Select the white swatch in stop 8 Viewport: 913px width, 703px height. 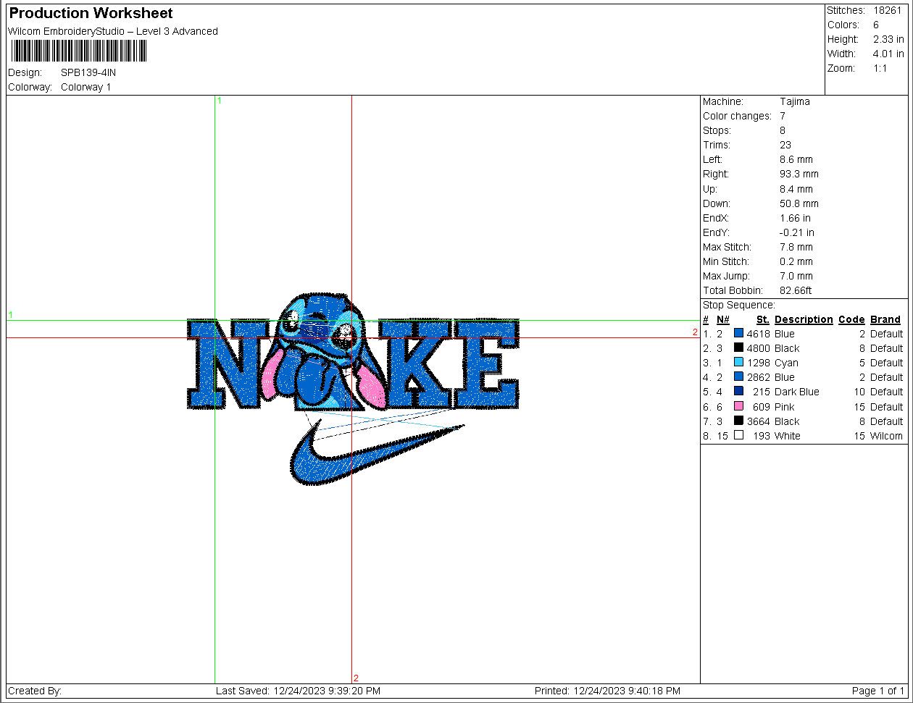pos(738,436)
